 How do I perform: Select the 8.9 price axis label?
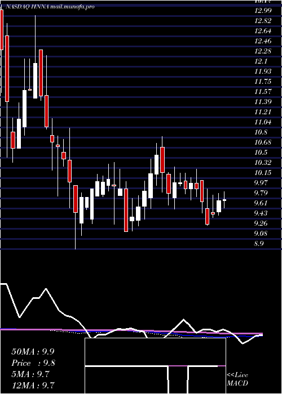tap(258, 244)
